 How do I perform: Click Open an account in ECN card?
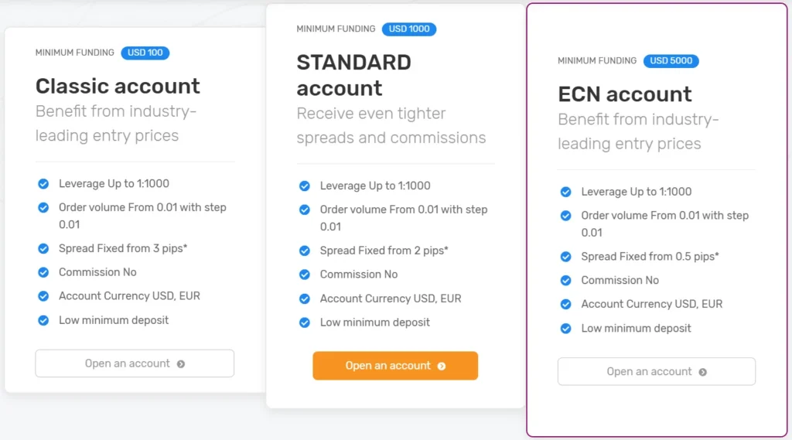tap(656, 371)
